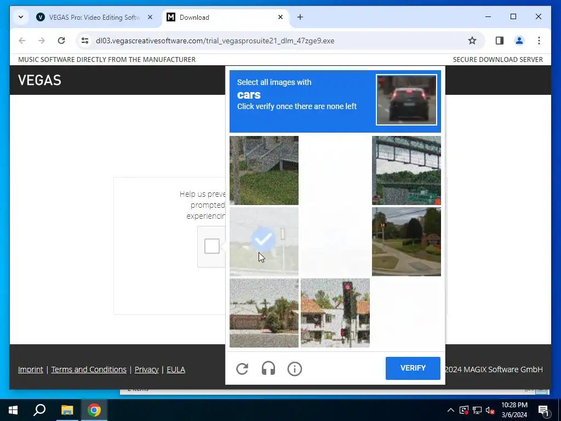Viewport: 561px width, 421px height.
Task: Click the blue VERIFY button
Action: [x=413, y=368]
